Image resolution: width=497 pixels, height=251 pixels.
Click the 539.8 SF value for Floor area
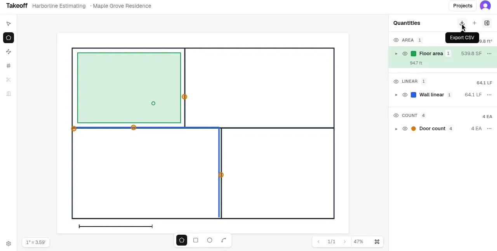pos(471,54)
